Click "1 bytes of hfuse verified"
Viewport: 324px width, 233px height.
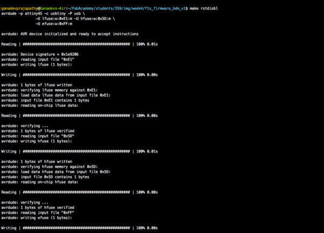tap(47, 208)
